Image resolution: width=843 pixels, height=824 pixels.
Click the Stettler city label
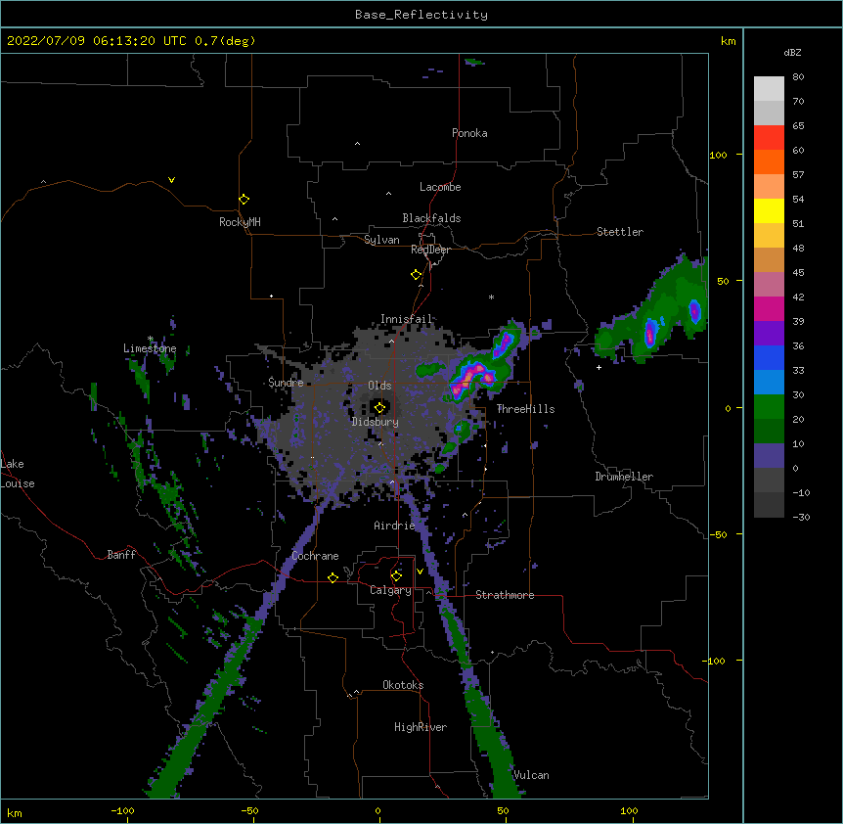[620, 232]
